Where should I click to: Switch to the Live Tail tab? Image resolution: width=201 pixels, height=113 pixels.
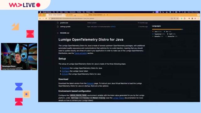click(x=75, y=15)
